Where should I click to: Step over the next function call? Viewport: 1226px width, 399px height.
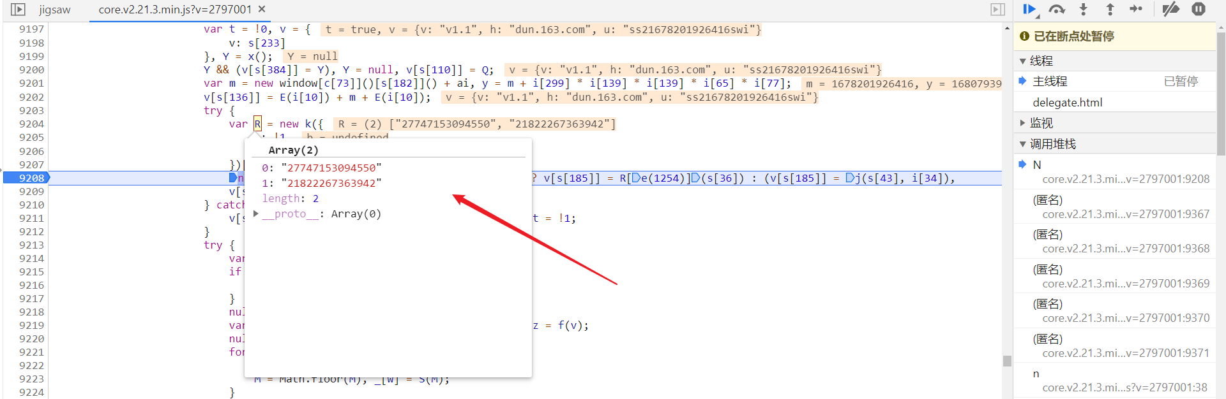coord(1057,9)
